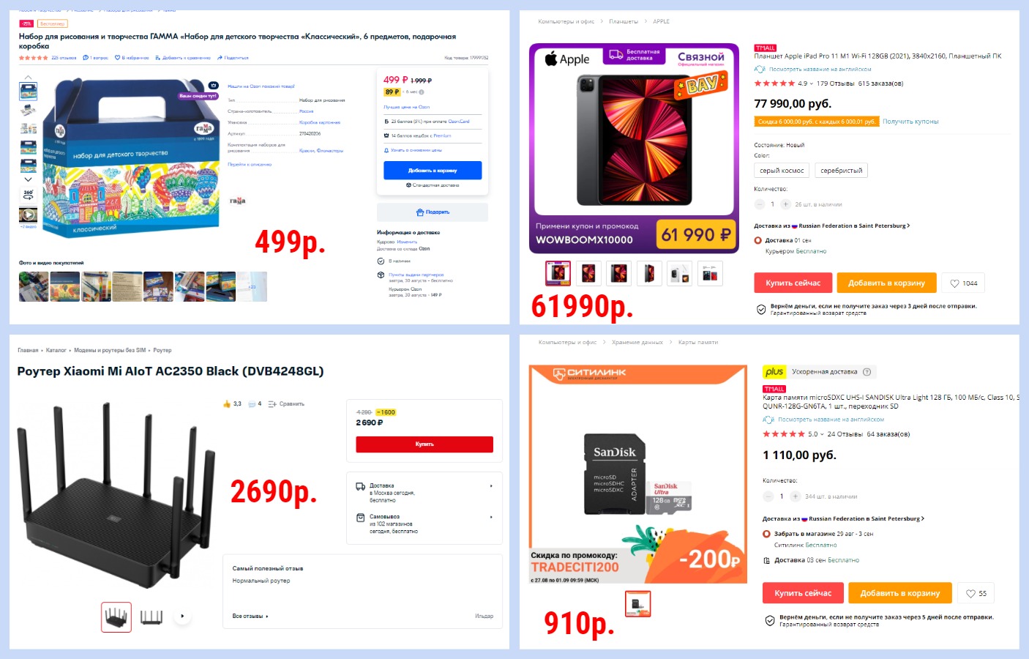Open the 360° view of the art set
The height and width of the screenshot is (659, 1029).
pyautogui.click(x=28, y=195)
